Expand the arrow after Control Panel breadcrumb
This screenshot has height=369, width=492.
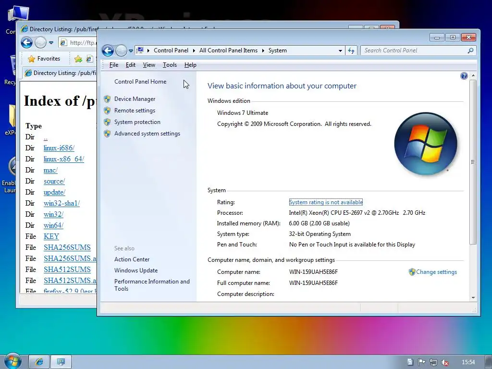194,50
